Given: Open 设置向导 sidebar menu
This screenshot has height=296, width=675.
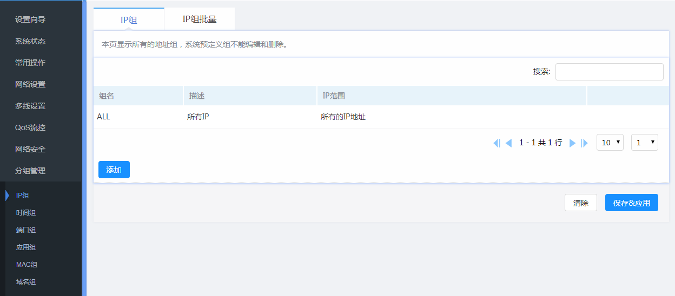Looking at the screenshot, I should point(30,19).
